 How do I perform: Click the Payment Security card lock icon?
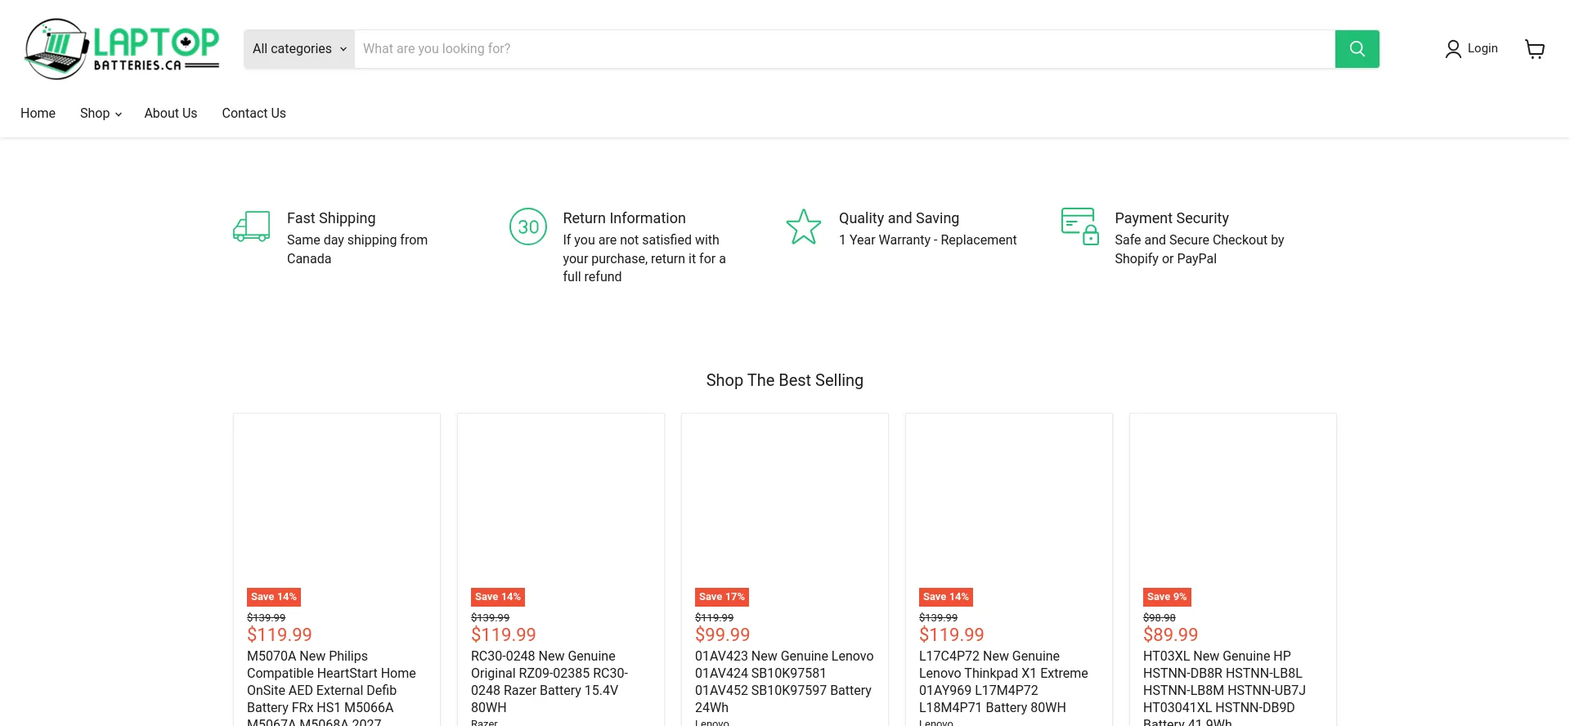tap(1079, 226)
